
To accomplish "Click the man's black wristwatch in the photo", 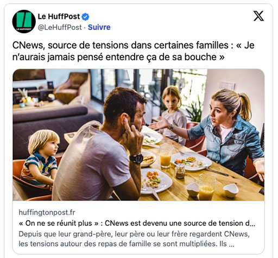I will [137, 159].
